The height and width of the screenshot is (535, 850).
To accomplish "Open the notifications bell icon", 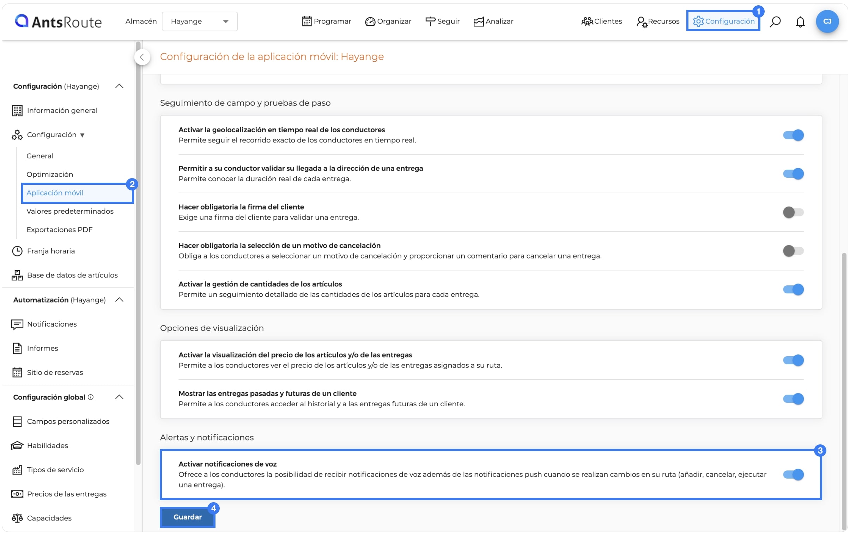I will coord(800,22).
